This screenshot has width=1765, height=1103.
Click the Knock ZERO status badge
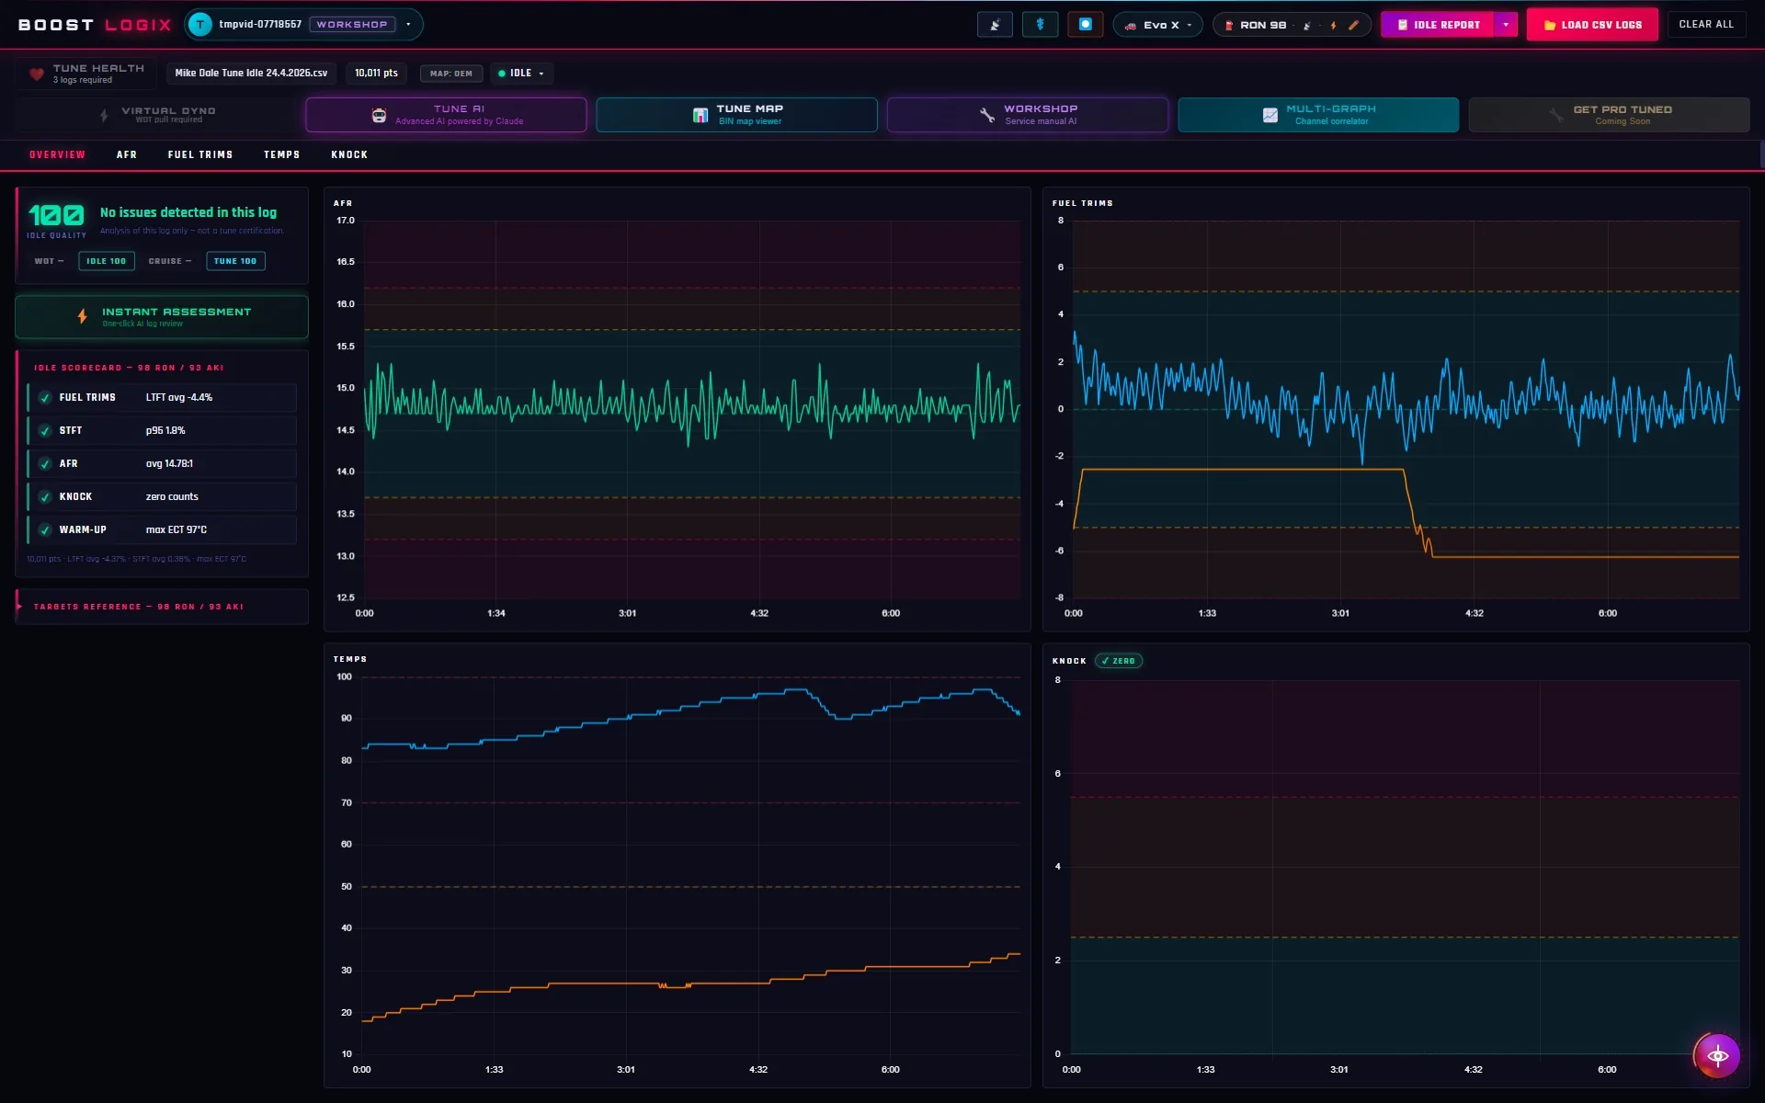point(1119,661)
